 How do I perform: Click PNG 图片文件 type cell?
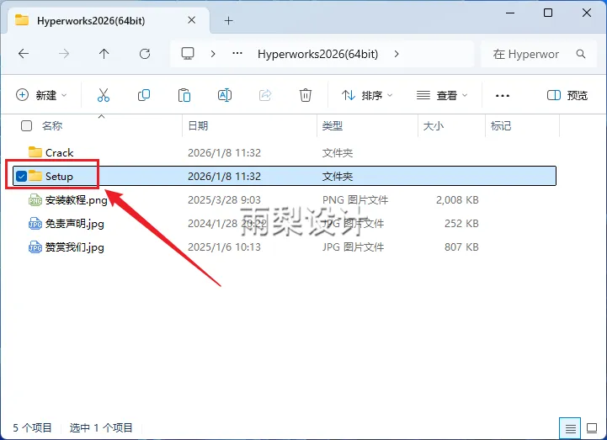pos(355,200)
